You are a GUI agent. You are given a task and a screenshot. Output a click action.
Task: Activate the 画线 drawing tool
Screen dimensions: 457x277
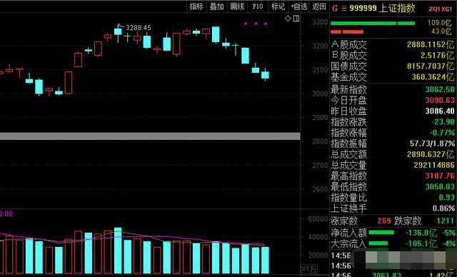[237, 6]
